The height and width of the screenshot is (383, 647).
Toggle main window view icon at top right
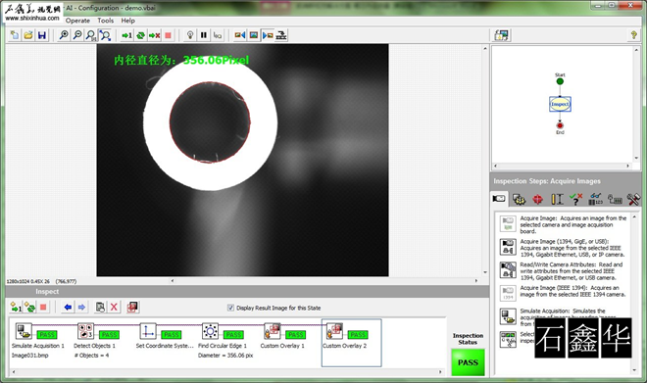pos(502,35)
